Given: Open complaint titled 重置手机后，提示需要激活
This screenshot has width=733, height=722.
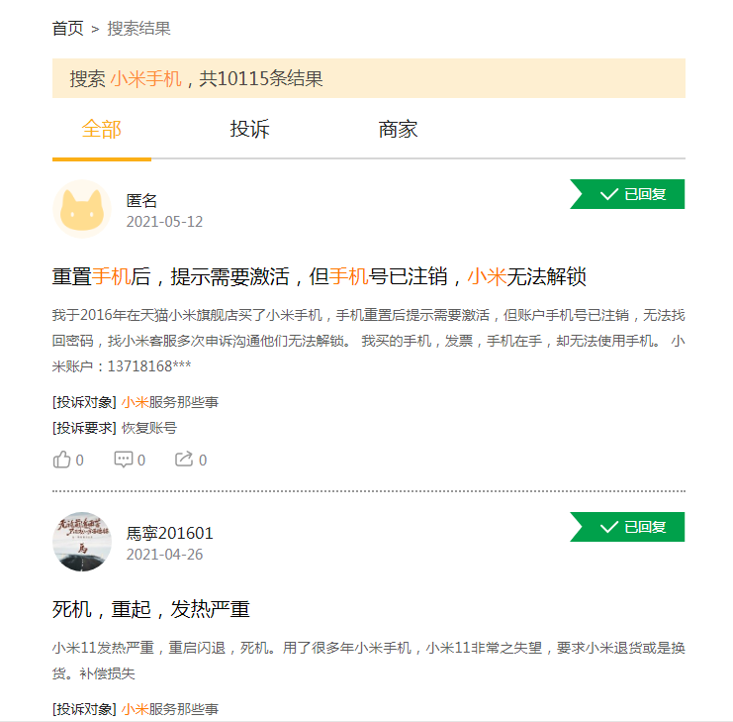Looking at the screenshot, I should tap(320, 276).
